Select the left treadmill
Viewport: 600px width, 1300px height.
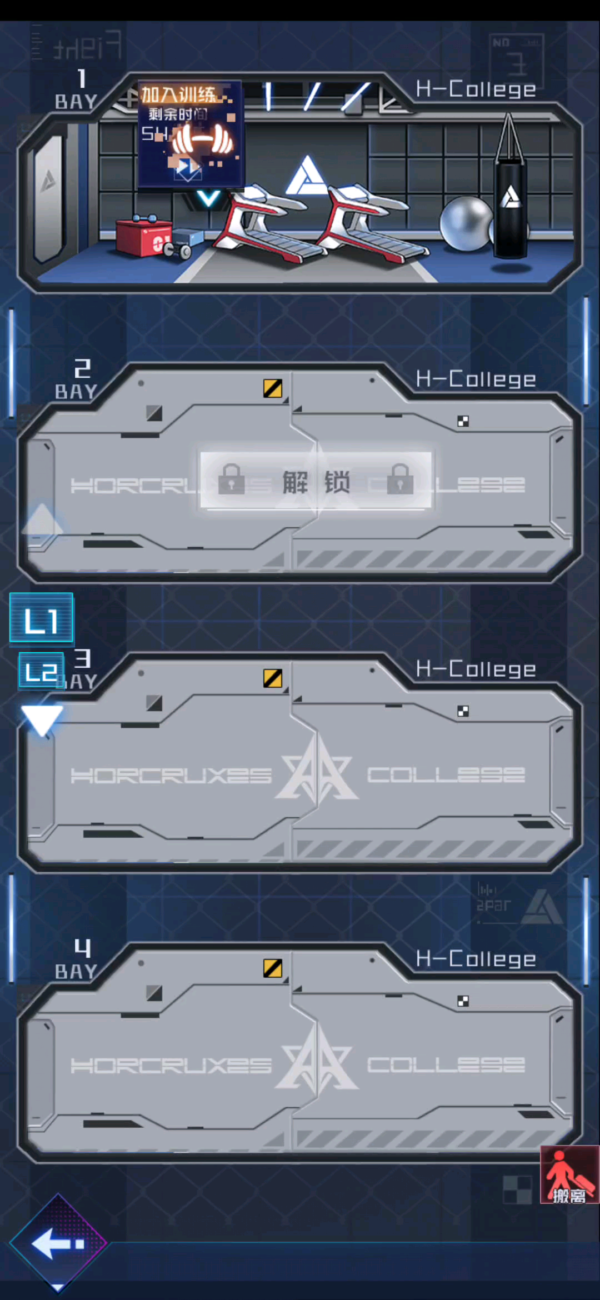[x=267, y=224]
